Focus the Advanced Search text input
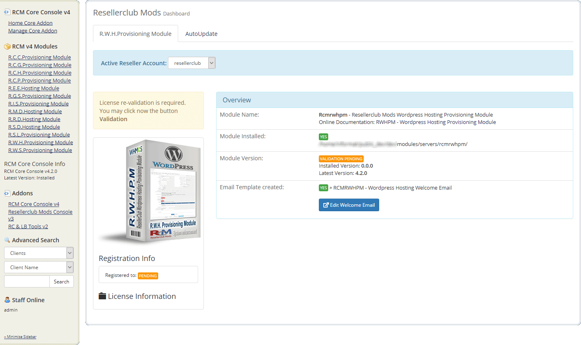This screenshot has width=581, height=345. (x=27, y=281)
